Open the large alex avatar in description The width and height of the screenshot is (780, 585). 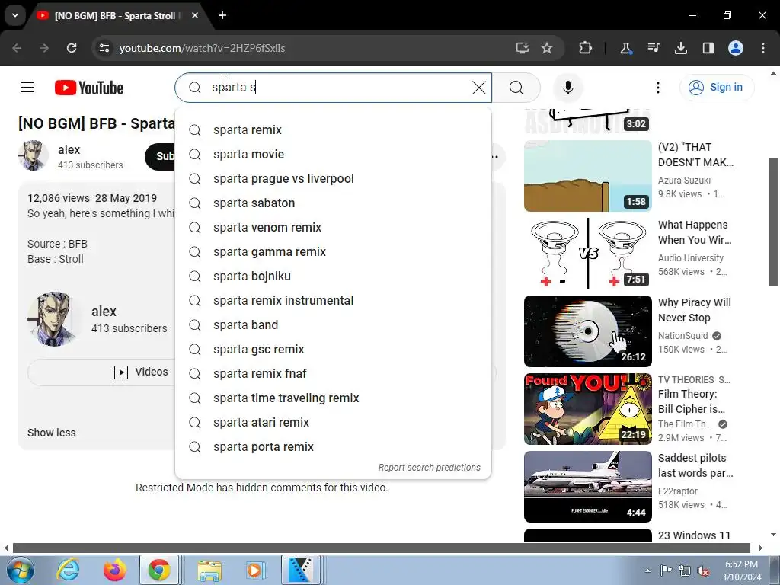54,319
